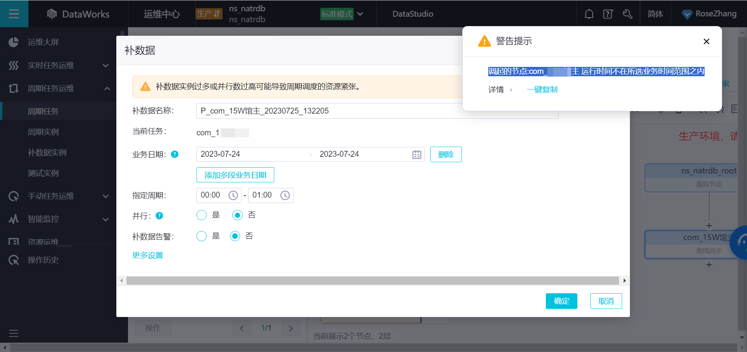Viewport: 747px width, 352px height.
Task: Switch to DataStudio
Action: tap(413, 14)
